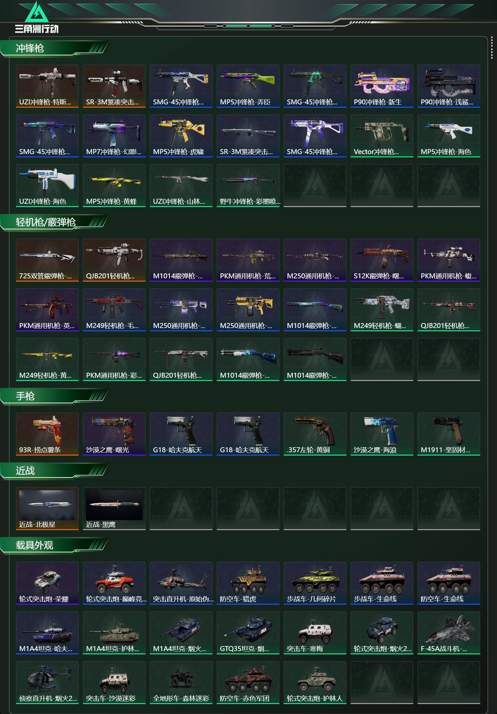The height and width of the screenshot is (714, 497).
Task: Open the P90冲锋枪-新生 skin item
Action: 382,86
